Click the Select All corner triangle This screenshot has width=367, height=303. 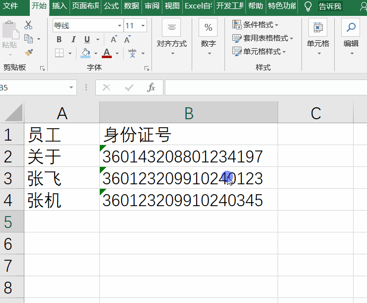click(x=13, y=113)
